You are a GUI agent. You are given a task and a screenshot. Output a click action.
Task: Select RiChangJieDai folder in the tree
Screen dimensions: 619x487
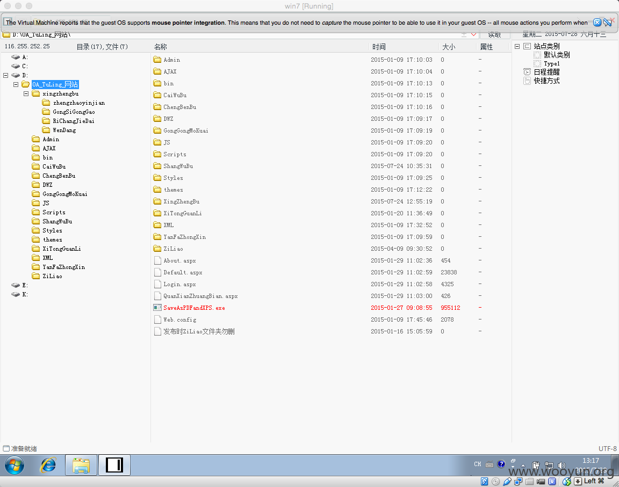[x=74, y=121]
